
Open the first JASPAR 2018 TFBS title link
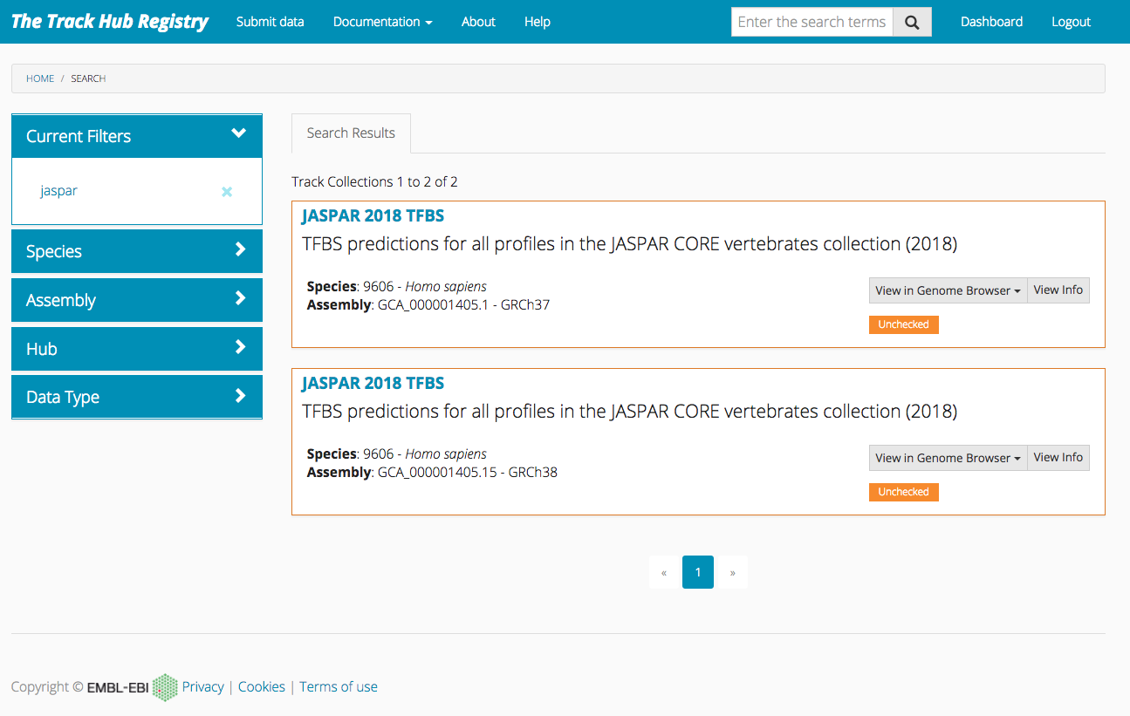point(373,215)
